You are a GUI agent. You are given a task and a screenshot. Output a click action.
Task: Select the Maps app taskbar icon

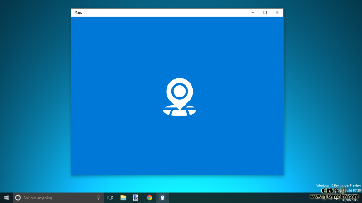click(162, 198)
